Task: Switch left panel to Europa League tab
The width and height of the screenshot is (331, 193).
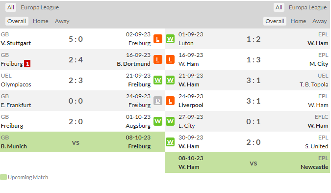Action: click(40, 7)
